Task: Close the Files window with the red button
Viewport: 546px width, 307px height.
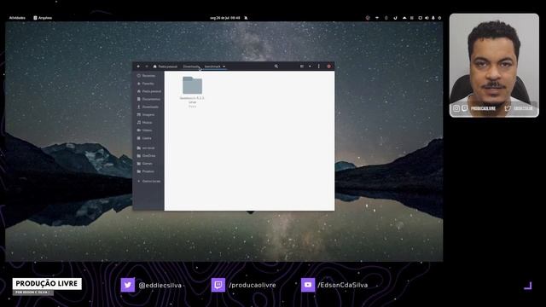Action: (x=328, y=67)
